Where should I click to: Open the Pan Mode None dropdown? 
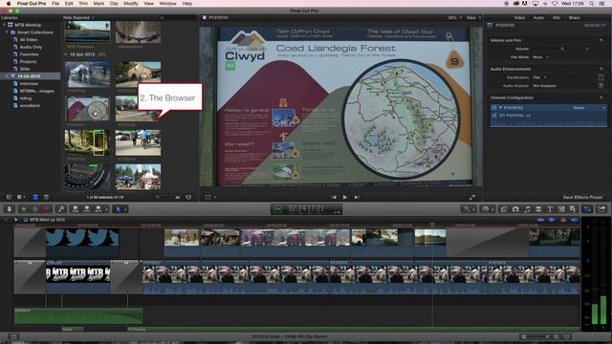point(540,57)
